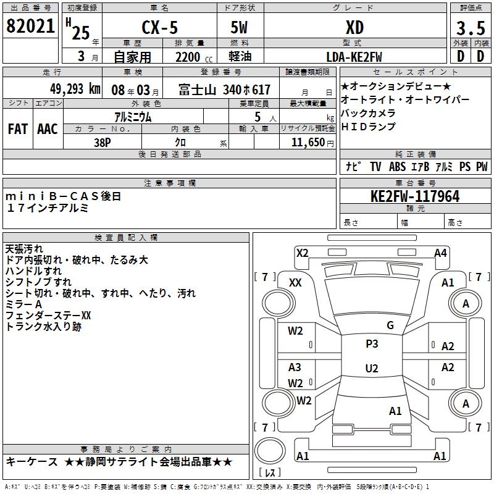
Task: Click シート切れ・破れ中 note line
Action: (x=101, y=293)
